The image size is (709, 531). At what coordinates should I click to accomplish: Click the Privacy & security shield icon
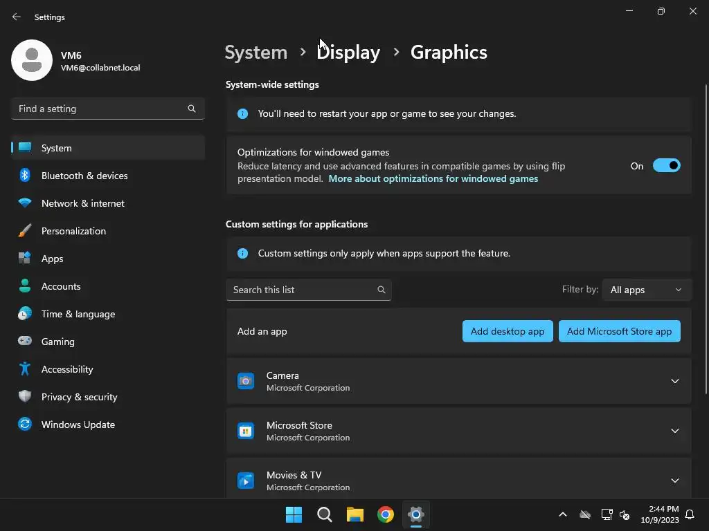tap(25, 396)
